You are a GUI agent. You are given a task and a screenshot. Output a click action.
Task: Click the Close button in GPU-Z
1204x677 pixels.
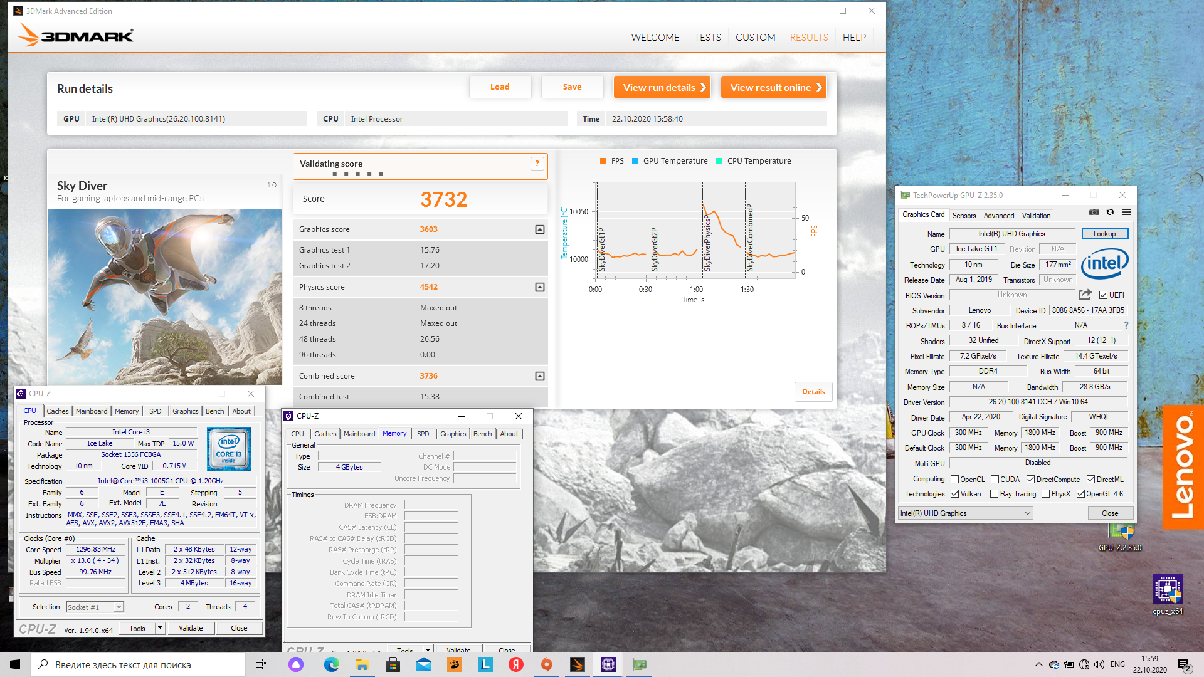[1110, 513]
